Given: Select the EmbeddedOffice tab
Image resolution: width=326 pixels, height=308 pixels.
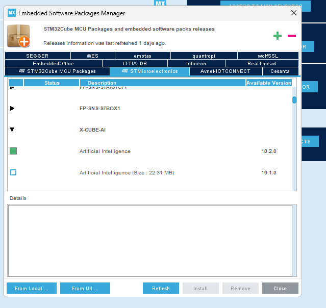Looking at the screenshot, I should (x=54, y=64).
